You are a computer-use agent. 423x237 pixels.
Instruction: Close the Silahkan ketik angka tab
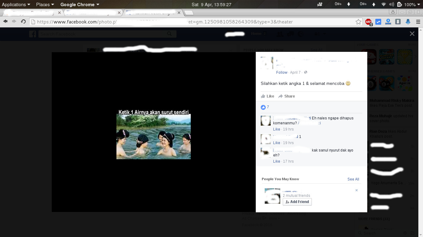[x=179, y=13]
